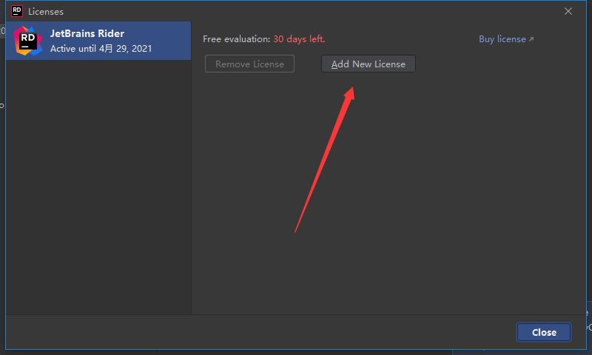Click the '30 days left.' evaluation text
This screenshot has height=355, width=592.
point(299,39)
